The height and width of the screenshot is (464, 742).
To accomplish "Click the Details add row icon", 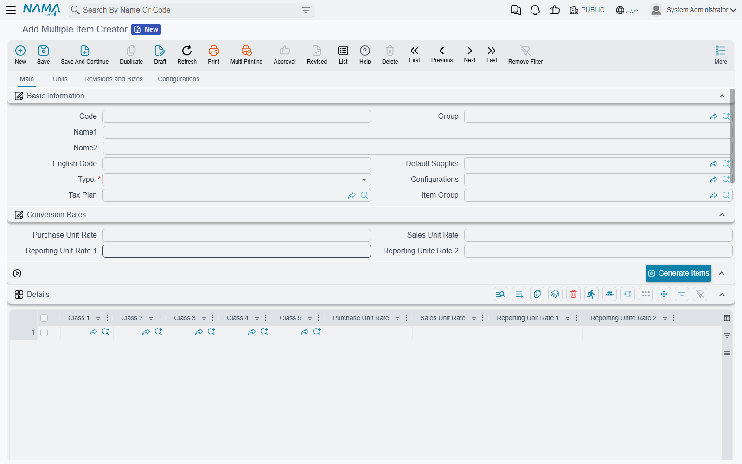I will tap(519, 294).
